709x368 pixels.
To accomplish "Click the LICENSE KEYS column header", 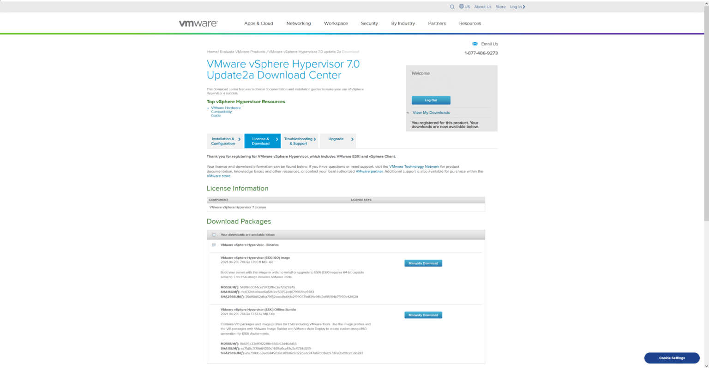I will click(x=361, y=200).
